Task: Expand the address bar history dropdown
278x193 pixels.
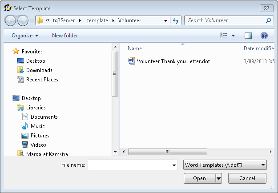Action: [165, 20]
